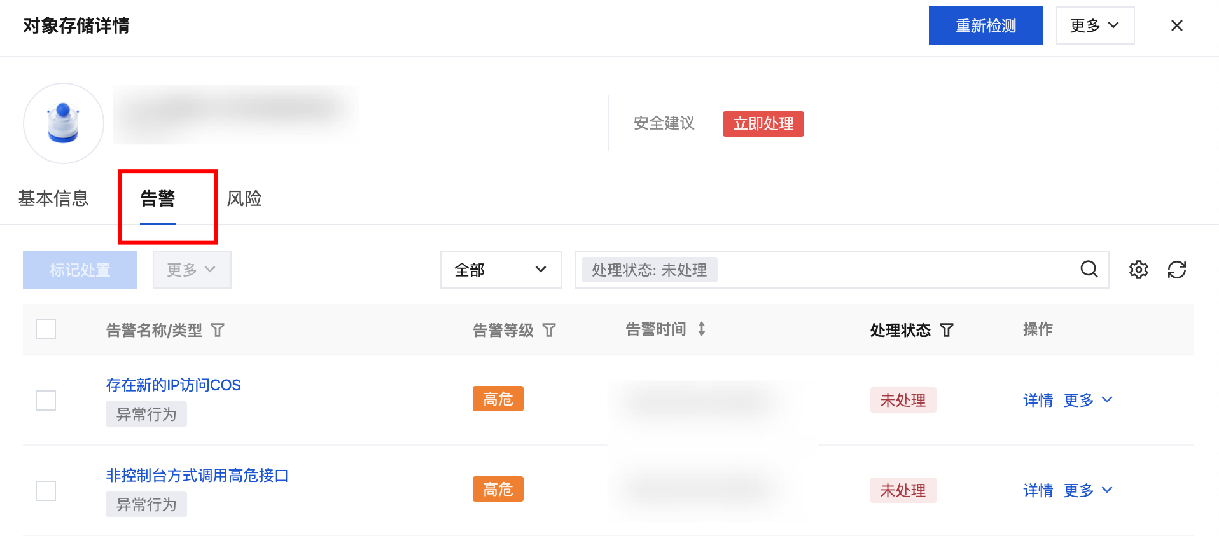
Task: Open 告警等级 filter funnel icon
Action: coord(549,330)
